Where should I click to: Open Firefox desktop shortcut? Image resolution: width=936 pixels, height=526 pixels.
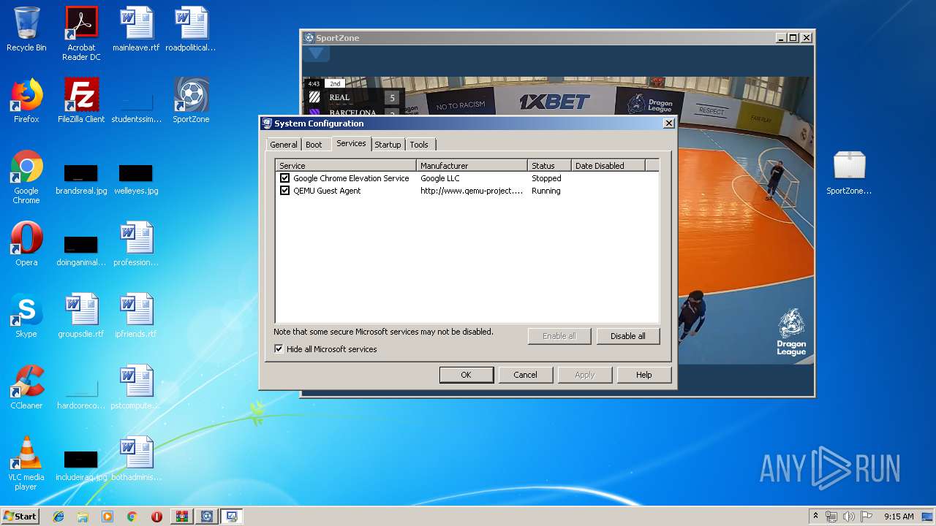[x=26, y=101]
